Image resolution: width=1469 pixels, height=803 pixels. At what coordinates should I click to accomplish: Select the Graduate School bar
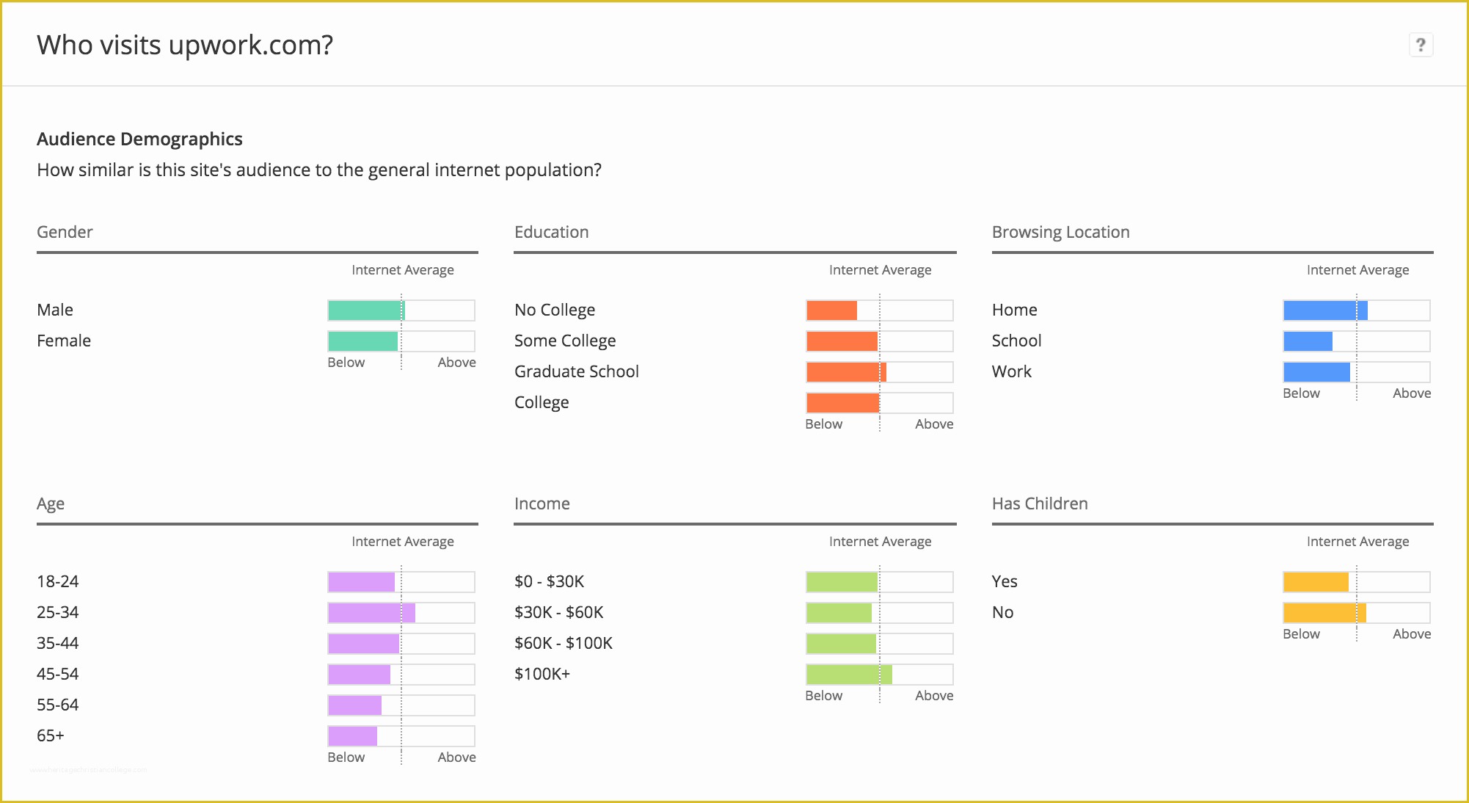(879, 372)
